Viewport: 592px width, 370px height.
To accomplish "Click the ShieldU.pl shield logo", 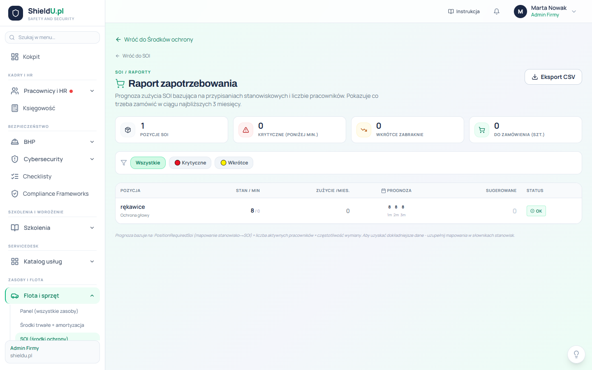I will 16,13.
